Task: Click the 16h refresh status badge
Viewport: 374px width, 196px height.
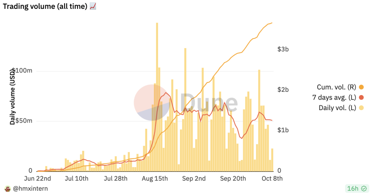Action: click(x=357, y=188)
